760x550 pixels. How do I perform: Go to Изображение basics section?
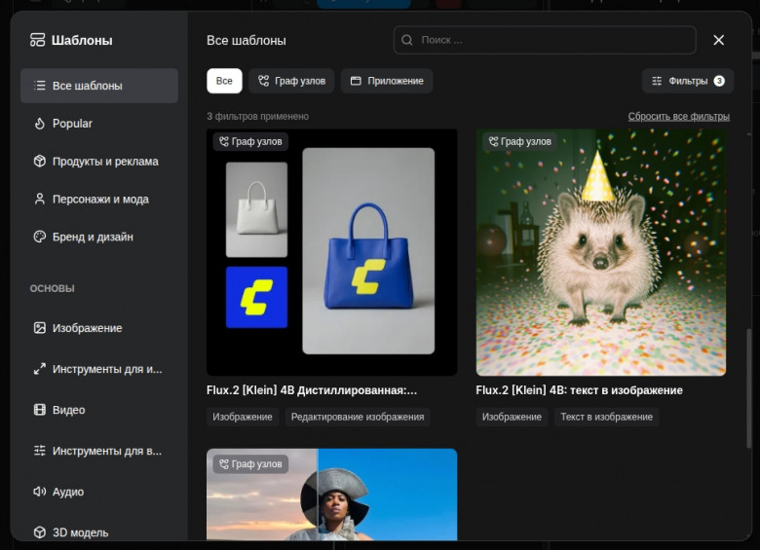pos(99,328)
